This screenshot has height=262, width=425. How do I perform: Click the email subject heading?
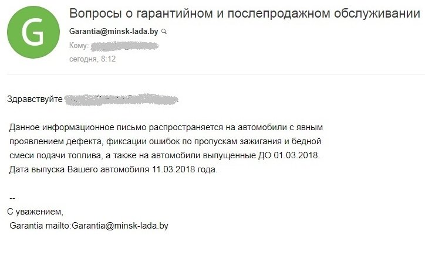[x=245, y=14]
